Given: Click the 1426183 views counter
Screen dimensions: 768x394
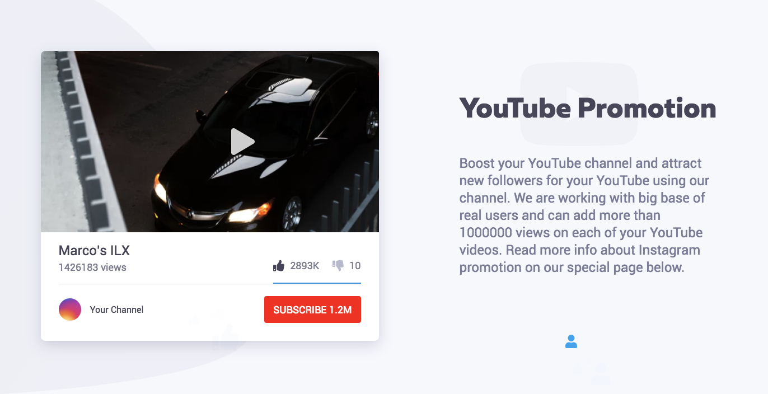Looking at the screenshot, I should tap(92, 268).
